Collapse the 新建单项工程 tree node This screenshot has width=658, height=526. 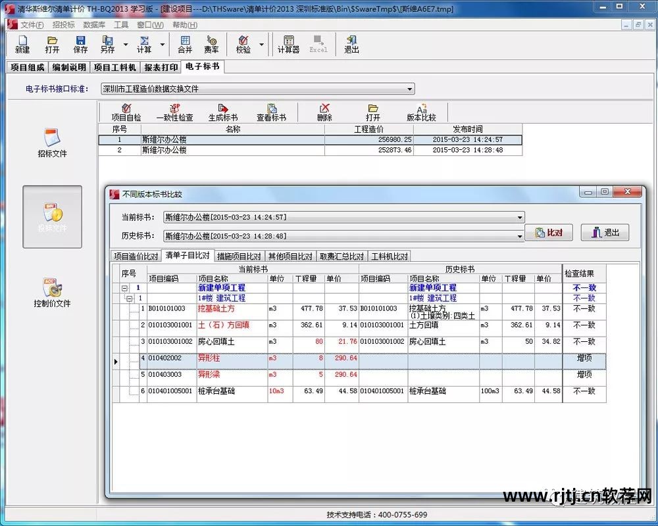tap(124, 288)
